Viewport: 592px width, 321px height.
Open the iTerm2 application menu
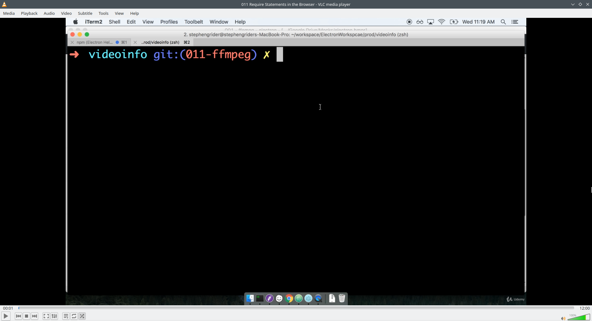tap(94, 22)
